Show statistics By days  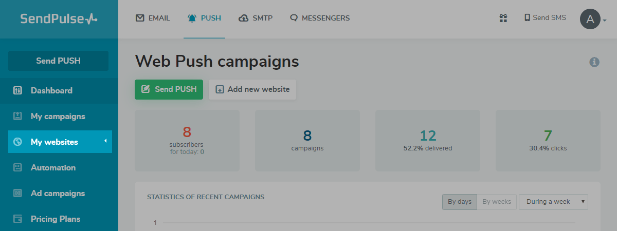(460, 202)
